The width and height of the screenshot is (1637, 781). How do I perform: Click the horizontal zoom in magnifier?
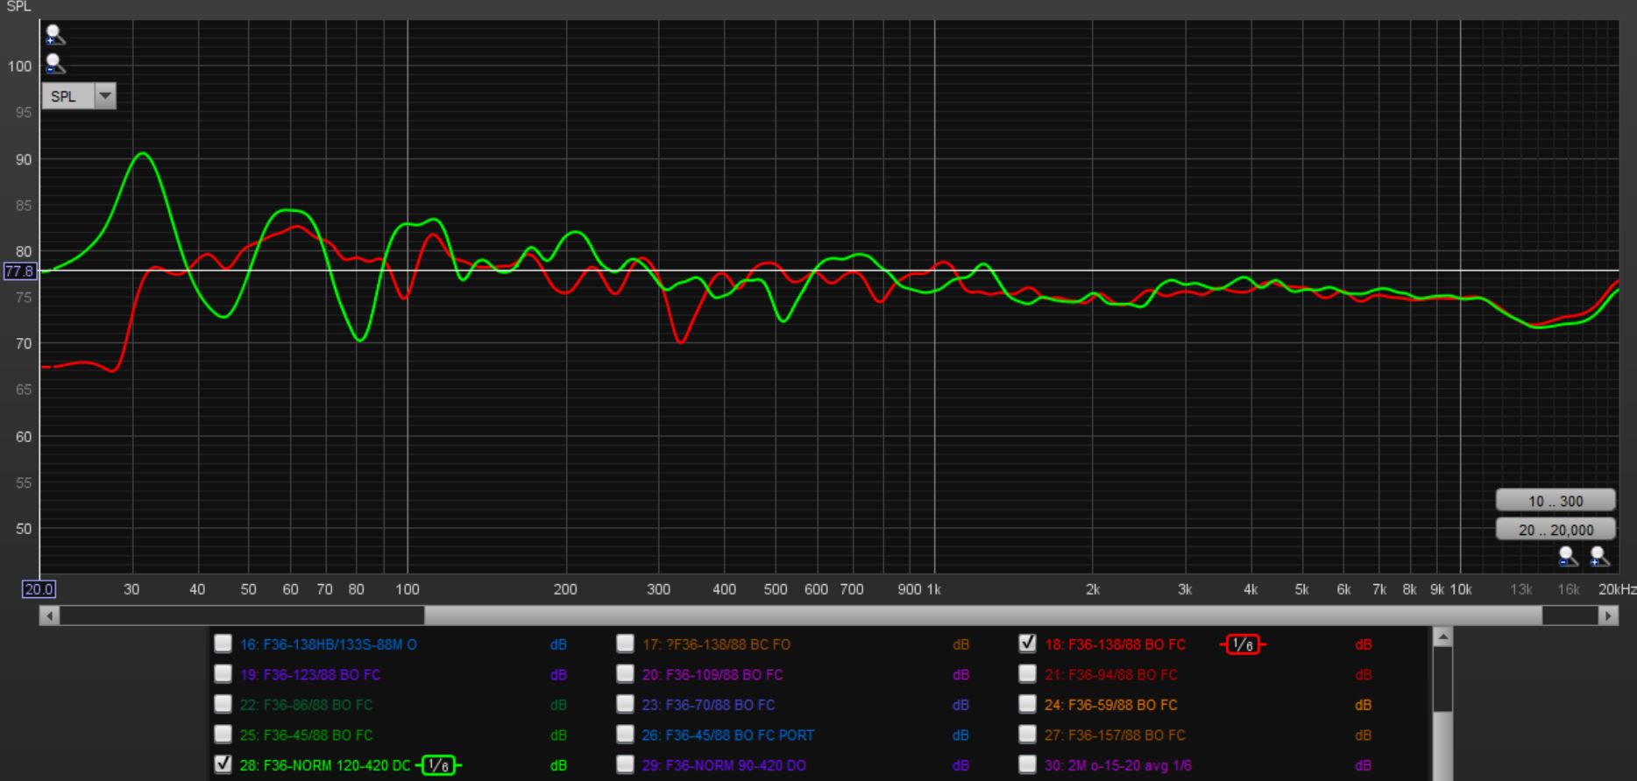(x=1598, y=556)
